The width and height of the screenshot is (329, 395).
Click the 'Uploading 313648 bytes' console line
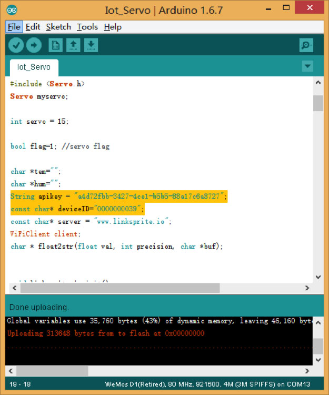tap(106, 333)
